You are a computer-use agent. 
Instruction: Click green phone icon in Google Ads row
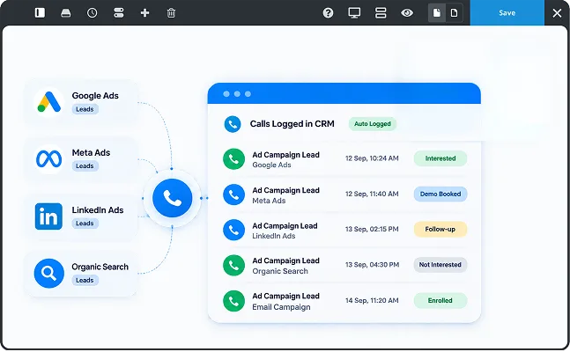[x=233, y=158]
